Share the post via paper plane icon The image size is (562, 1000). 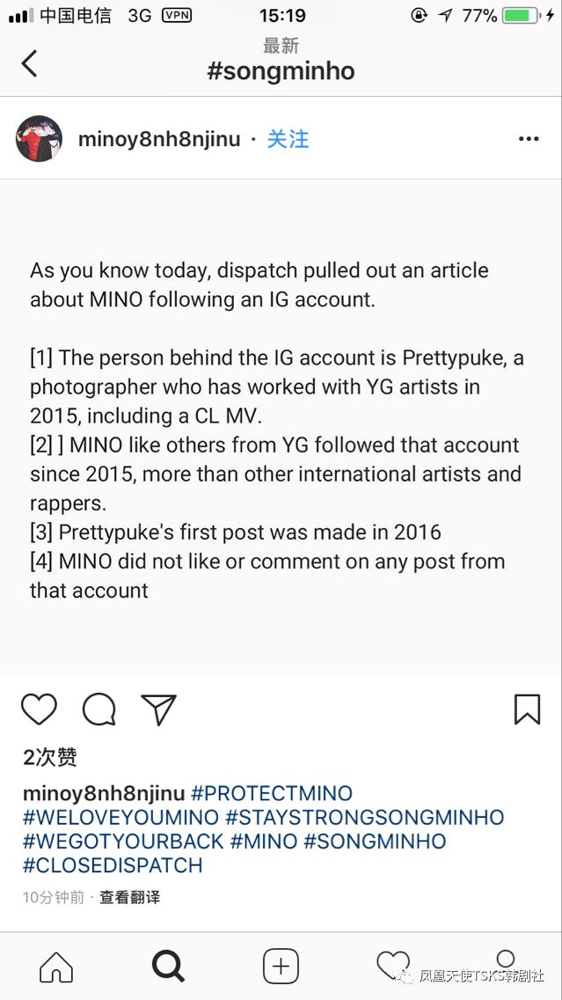[159, 709]
